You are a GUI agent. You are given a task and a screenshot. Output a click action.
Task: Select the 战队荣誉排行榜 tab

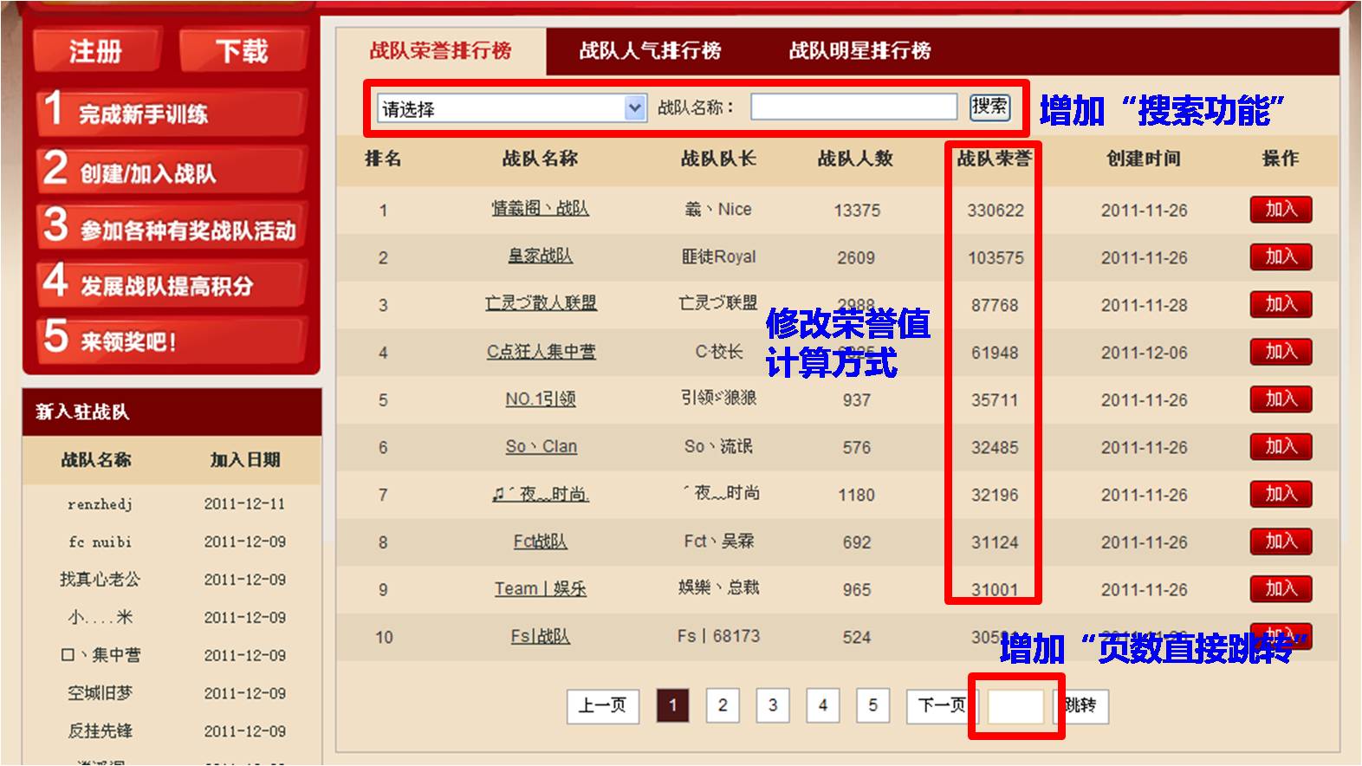440,51
